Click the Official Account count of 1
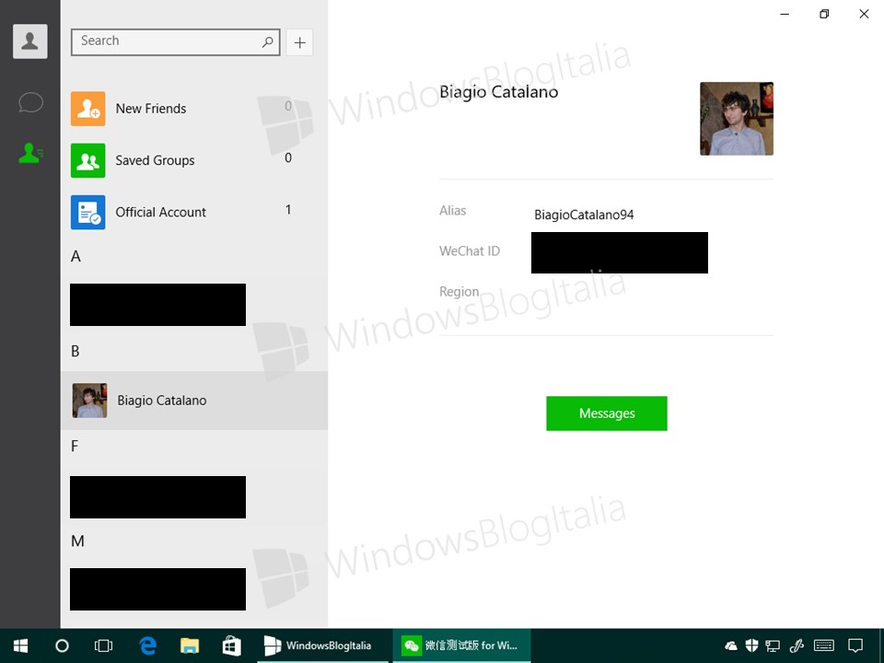The height and width of the screenshot is (663, 884). point(288,210)
